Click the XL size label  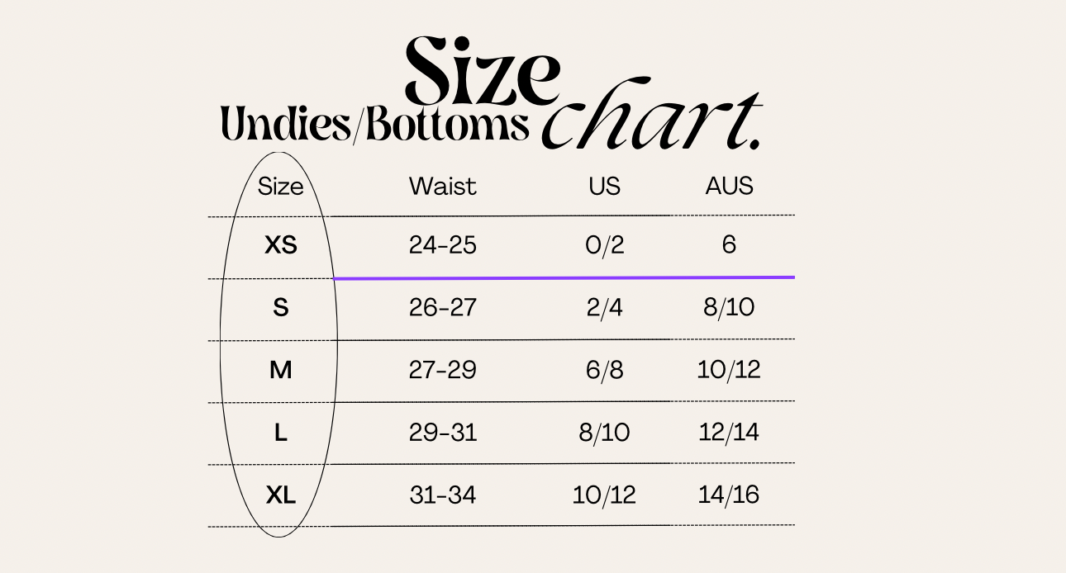(x=280, y=495)
